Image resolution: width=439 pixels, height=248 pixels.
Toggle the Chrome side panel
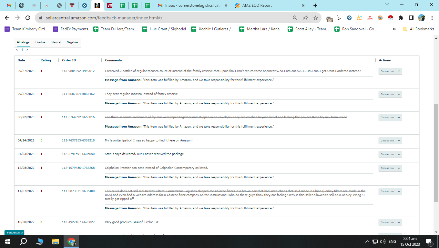411,18
